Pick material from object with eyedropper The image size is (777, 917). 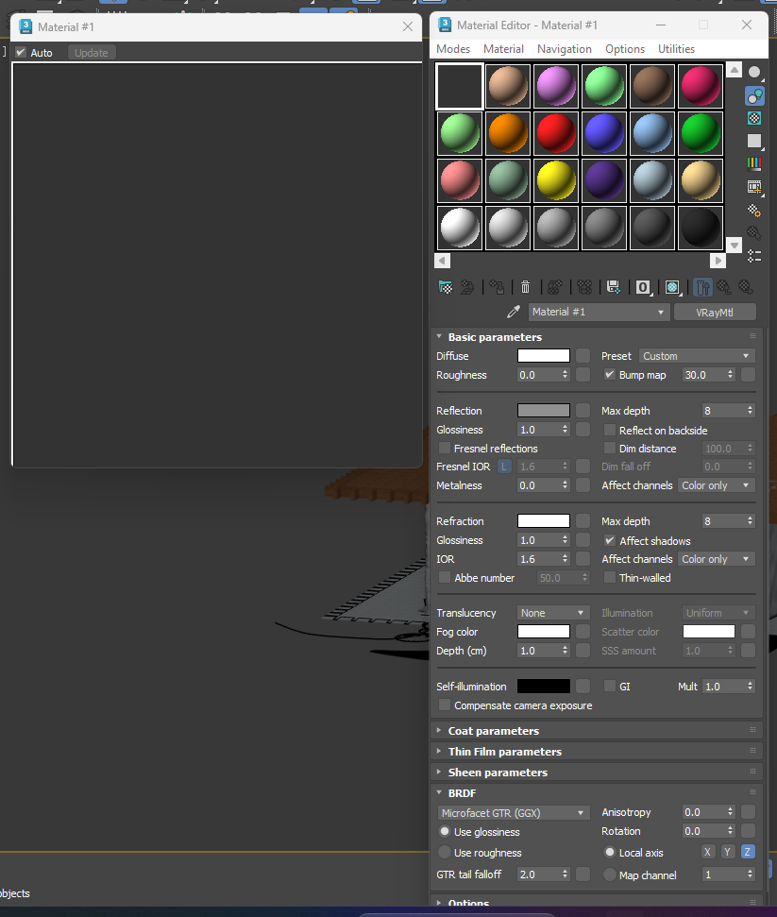pyautogui.click(x=514, y=312)
